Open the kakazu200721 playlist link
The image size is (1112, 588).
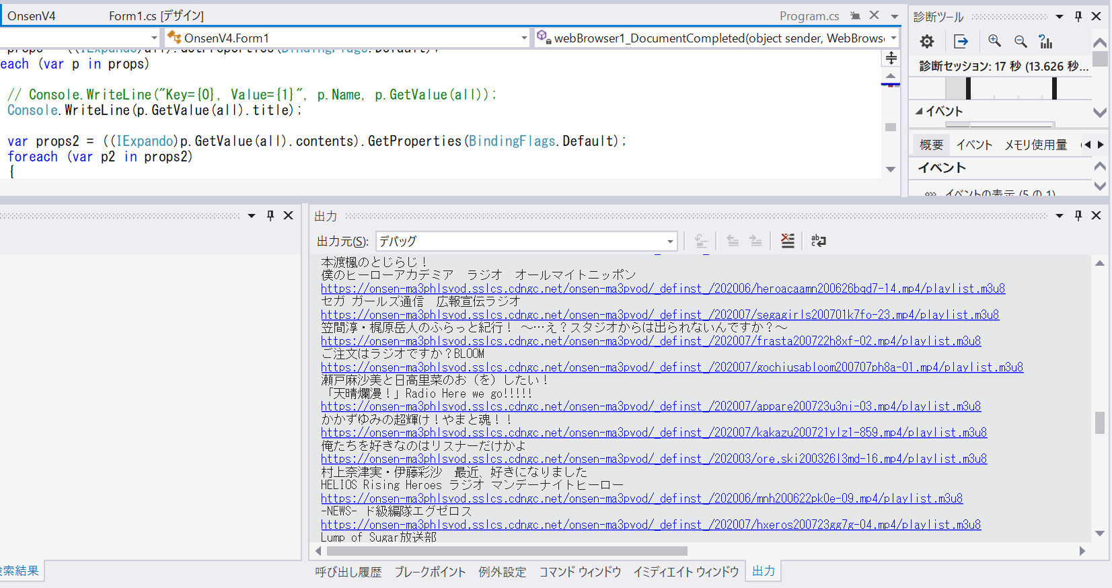point(654,433)
